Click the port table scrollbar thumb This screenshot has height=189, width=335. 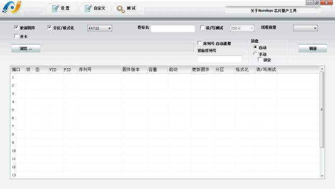click(x=322, y=109)
